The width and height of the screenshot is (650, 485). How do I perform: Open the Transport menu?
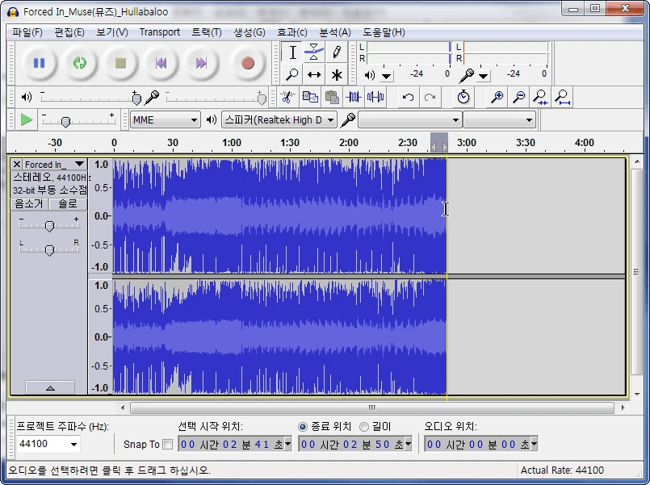[160, 32]
